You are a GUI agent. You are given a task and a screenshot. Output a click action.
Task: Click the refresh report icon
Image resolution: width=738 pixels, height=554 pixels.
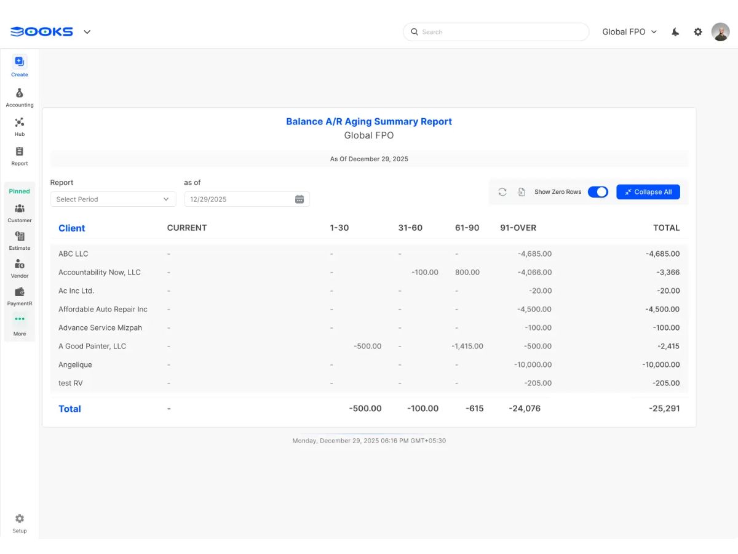[502, 192]
